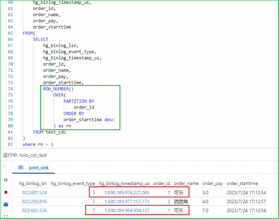Image resolution: width=279 pixels, height=219 pixels.
Task: Click line number 83 in the gutter
Action: [x=10, y=144]
